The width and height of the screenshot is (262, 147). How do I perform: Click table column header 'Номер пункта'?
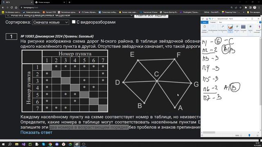[75, 53]
